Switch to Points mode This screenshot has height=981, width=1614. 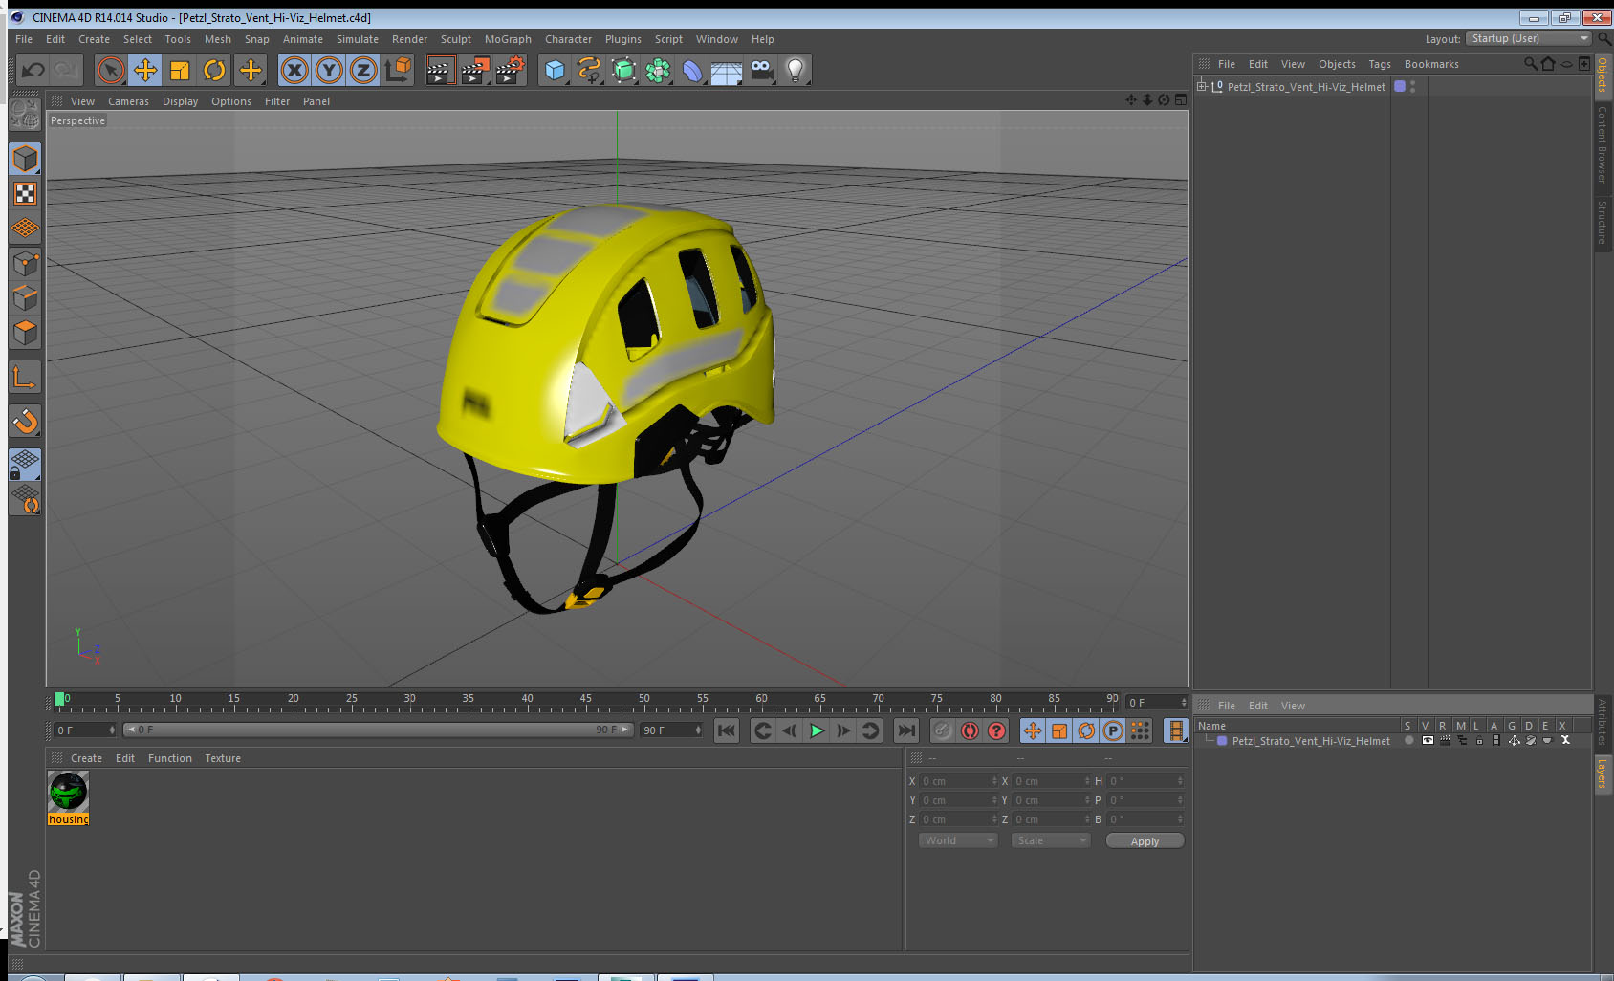(25, 264)
